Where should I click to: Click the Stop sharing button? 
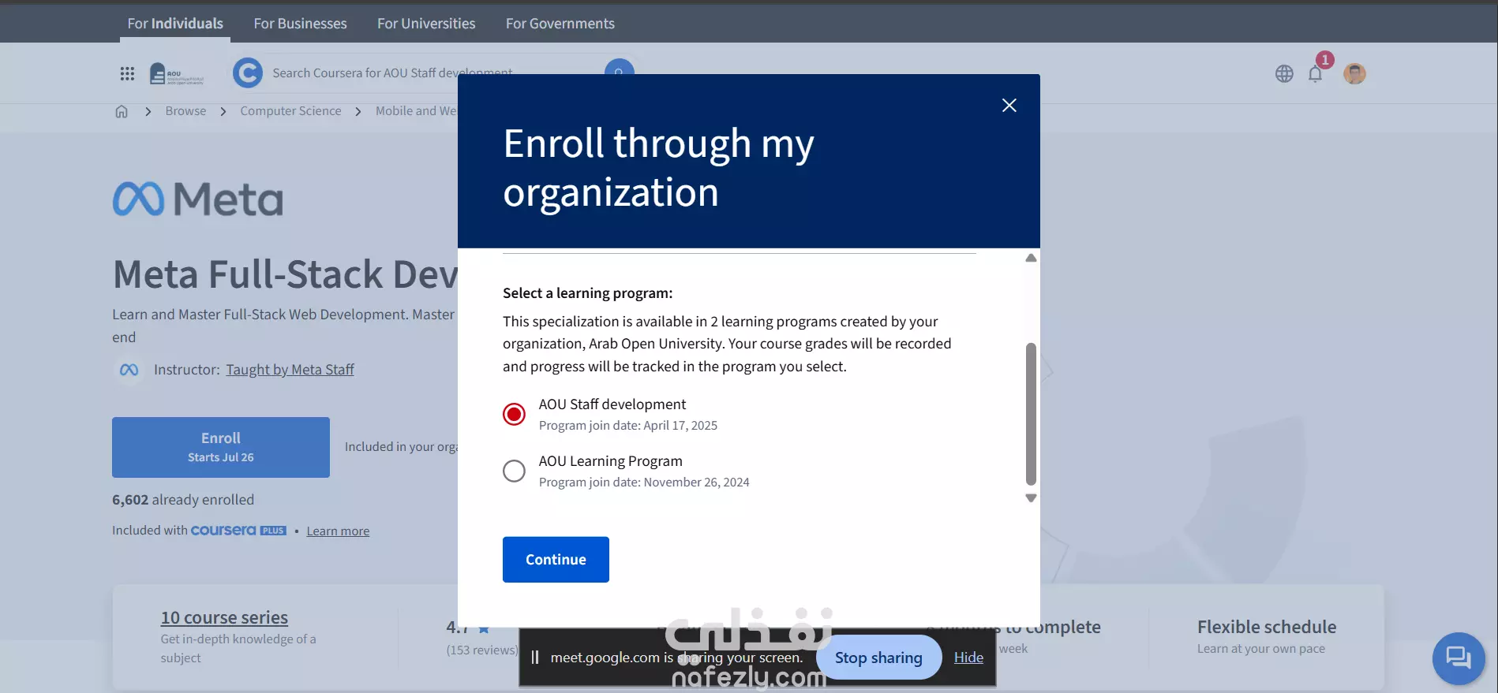click(878, 658)
